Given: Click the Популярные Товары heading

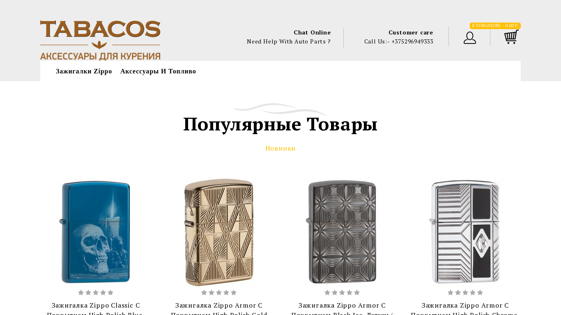Looking at the screenshot, I should pyautogui.click(x=280, y=124).
